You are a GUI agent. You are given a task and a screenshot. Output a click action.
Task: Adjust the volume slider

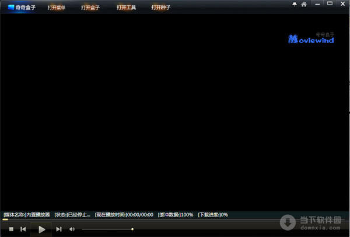click(107, 229)
